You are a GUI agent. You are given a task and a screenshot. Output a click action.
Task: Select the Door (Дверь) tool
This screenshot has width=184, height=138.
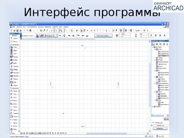15,50
